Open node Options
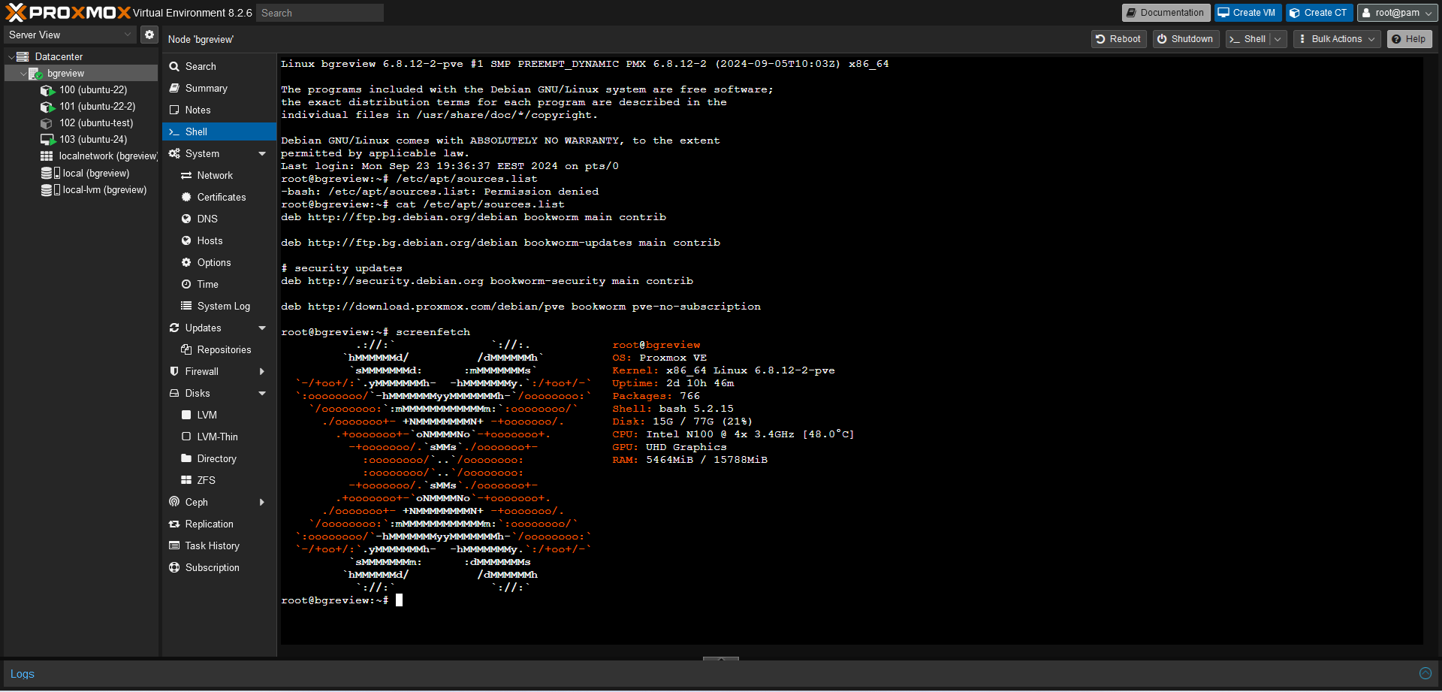This screenshot has width=1442, height=692. [x=219, y=262]
